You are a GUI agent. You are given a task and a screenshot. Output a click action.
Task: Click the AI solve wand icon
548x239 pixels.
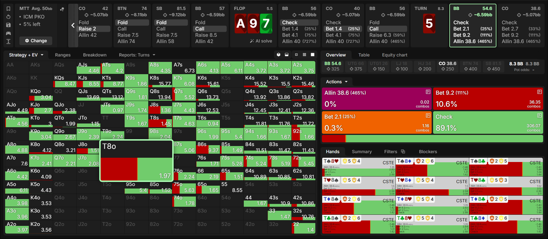(x=252, y=41)
